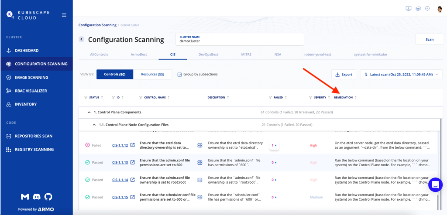Click the Inventory sidebar icon
This screenshot has height=215, width=447.
(9, 104)
